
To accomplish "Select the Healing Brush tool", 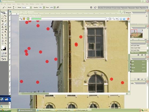I will pos(2,24).
